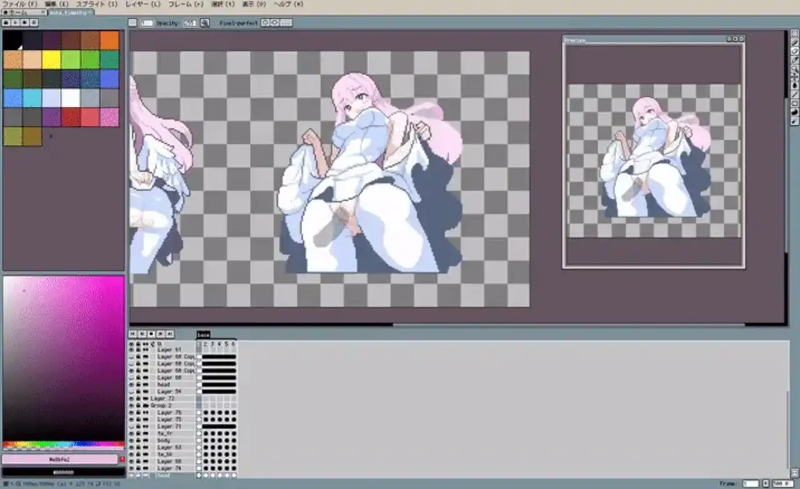Select the Paint Bucket tool
This screenshot has height=489, width=800.
tap(794, 86)
